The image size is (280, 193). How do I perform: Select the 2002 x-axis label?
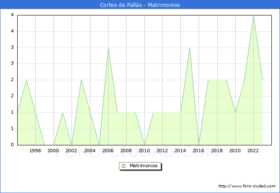71,151
